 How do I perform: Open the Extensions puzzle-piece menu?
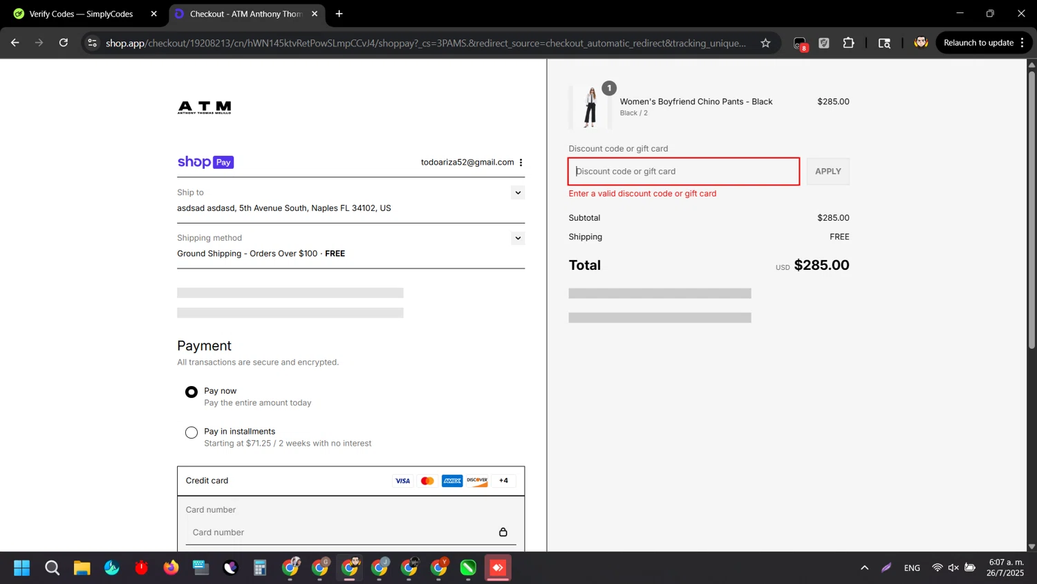[x=848, y=43]
